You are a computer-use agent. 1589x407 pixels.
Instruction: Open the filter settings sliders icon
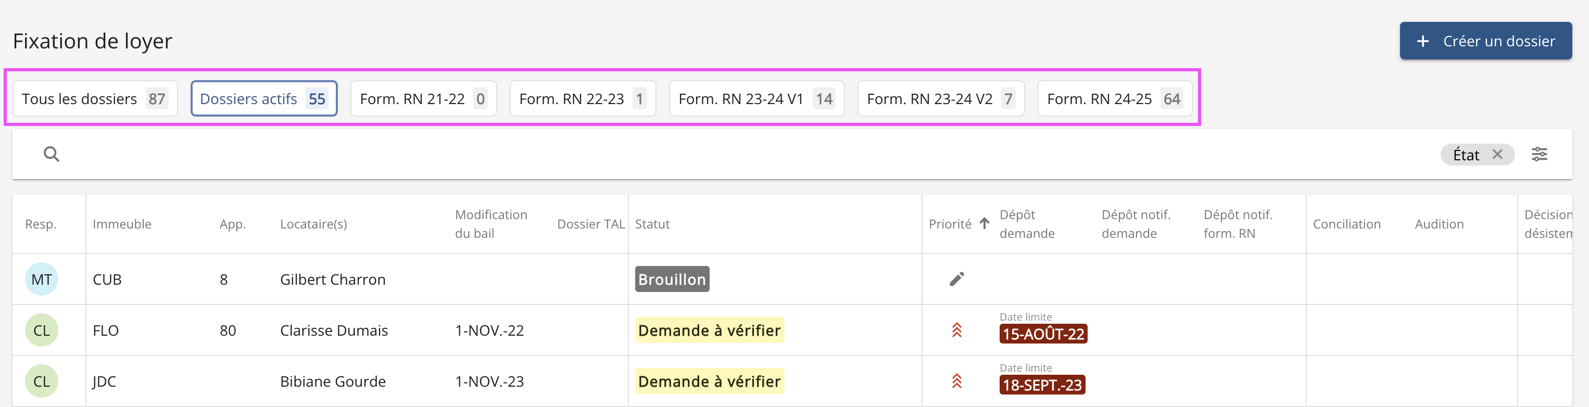pos(1539,154)
